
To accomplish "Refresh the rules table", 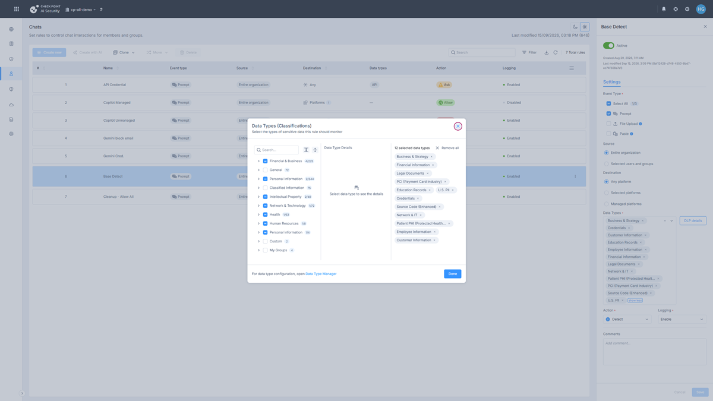I will pyautogui.click(x=556, y=52).
